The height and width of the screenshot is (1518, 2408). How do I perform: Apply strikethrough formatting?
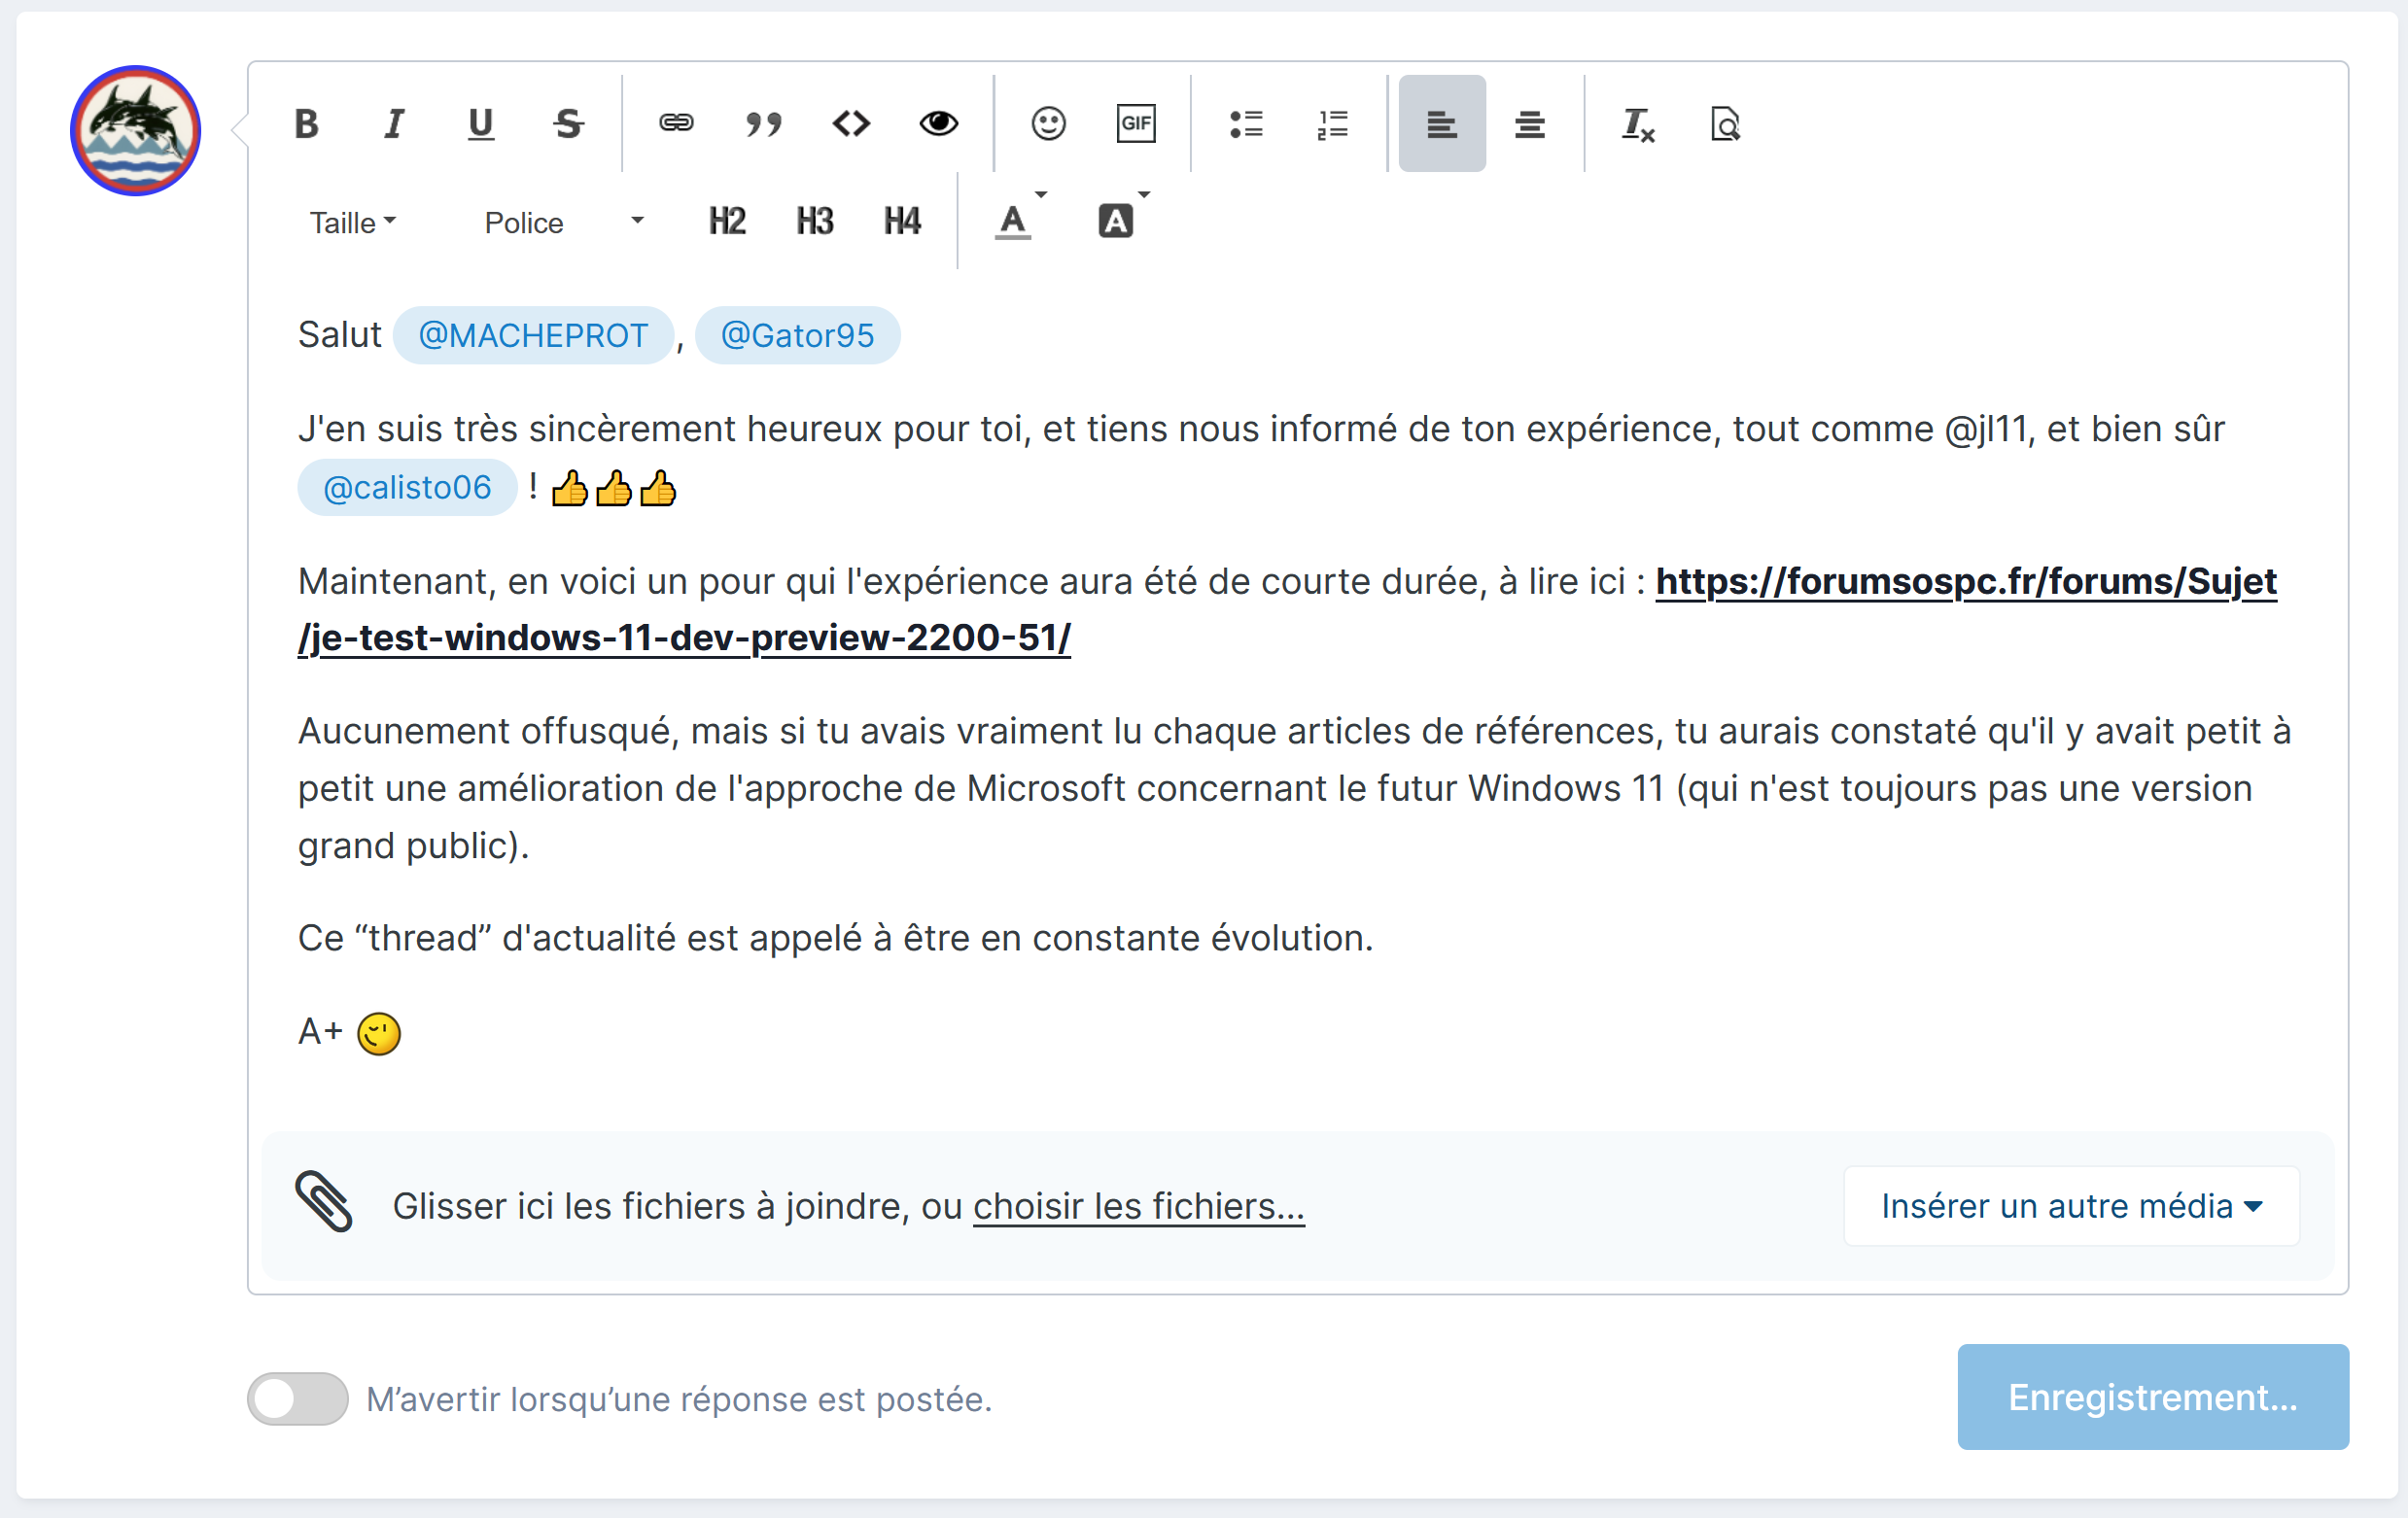(x=568, y=124)
